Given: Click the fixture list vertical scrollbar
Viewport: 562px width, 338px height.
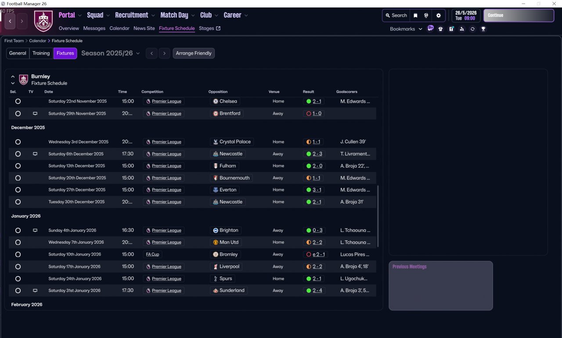Looking at the screenshot, I should click(378, 215).
